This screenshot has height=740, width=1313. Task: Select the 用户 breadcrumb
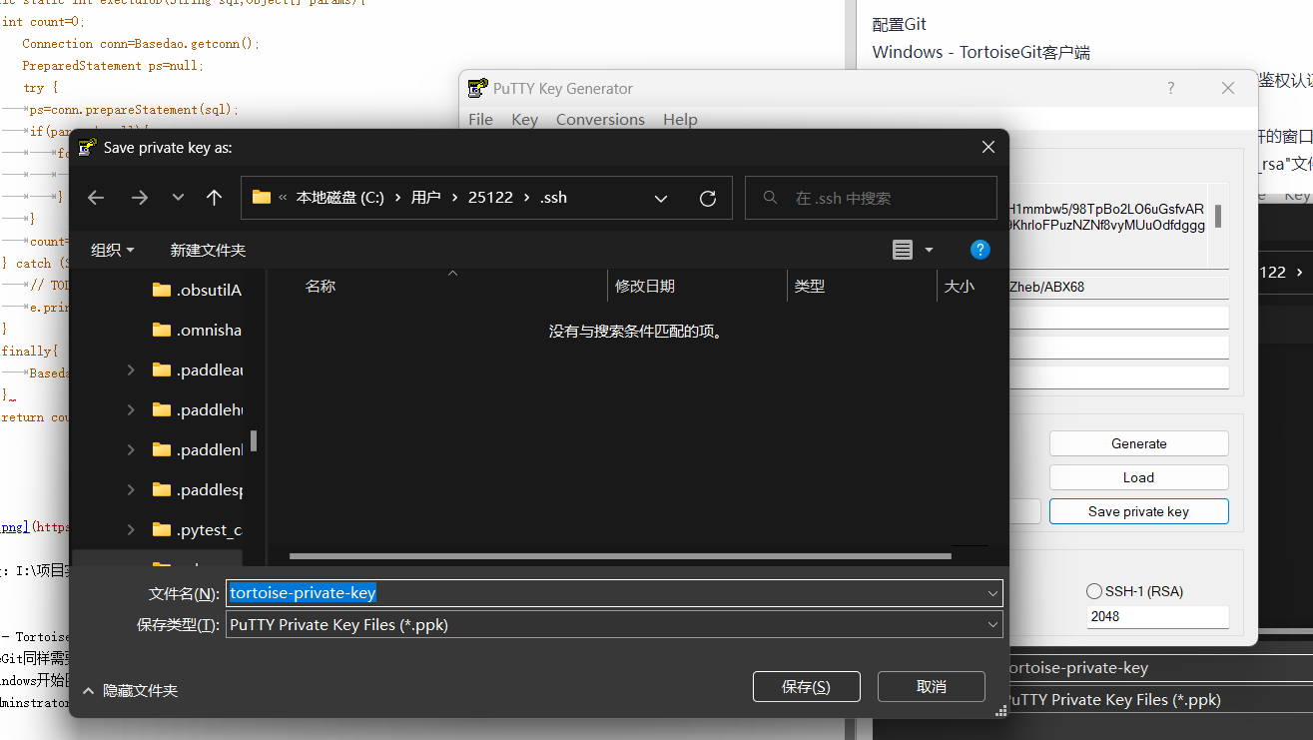pos(425,198)
